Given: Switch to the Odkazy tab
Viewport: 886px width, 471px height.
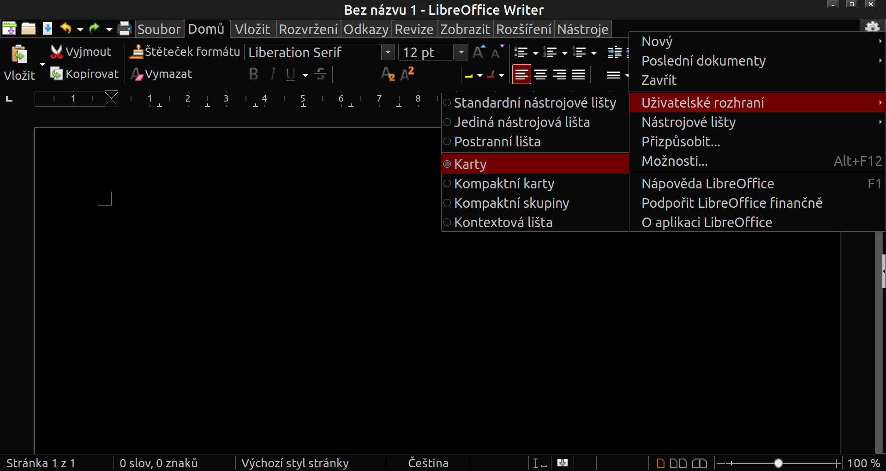Looking at the screenshot, I should (x=366, y=29).
